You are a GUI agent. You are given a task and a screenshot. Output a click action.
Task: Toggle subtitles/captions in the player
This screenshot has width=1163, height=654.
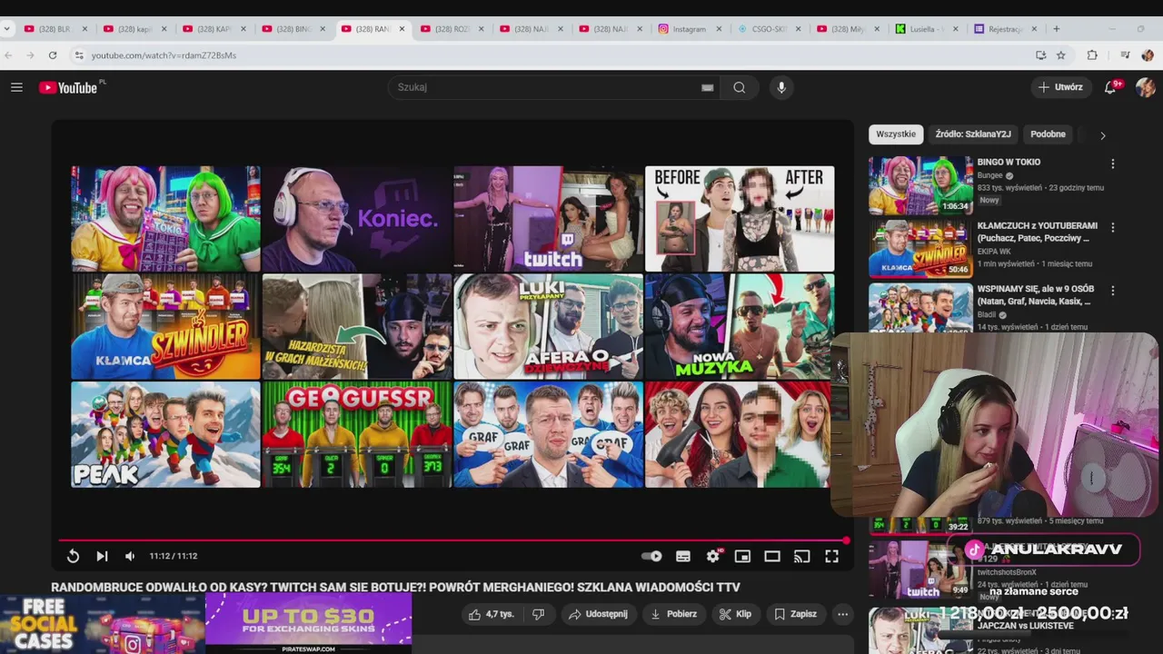(683, 556)
